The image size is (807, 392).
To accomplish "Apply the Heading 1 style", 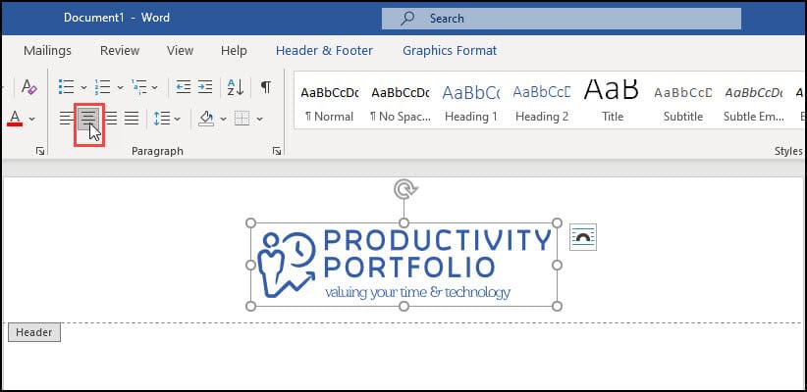I will tap(471, 103).
